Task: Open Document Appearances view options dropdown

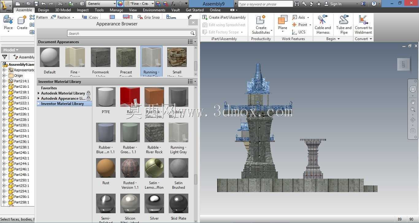Action: [192, 42]
